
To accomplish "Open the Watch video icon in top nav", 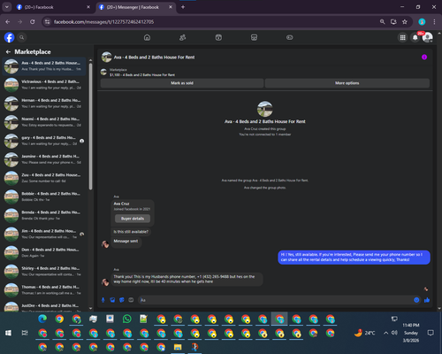I will (x=218, y=37).
